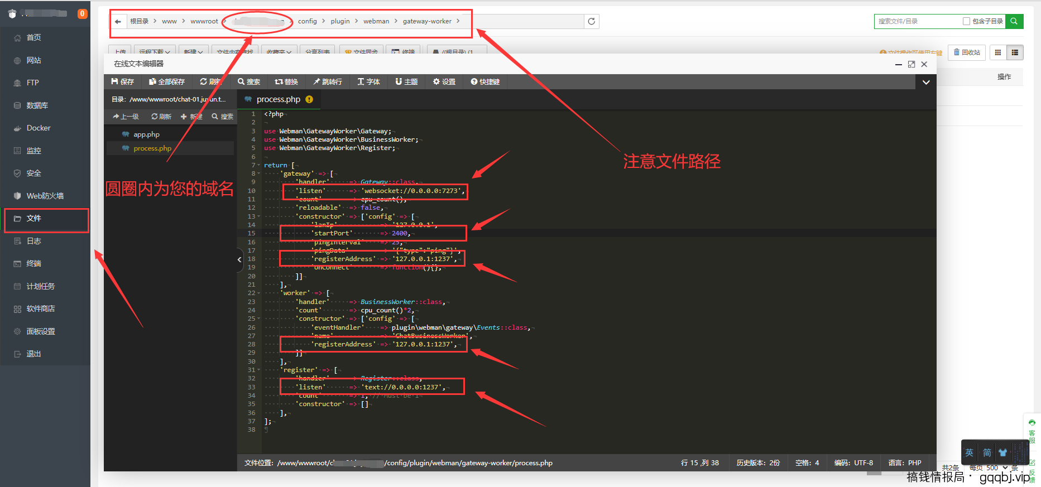
Task: Enable the 包含子目录 checkbox
Action: click(x=966, y=21)
